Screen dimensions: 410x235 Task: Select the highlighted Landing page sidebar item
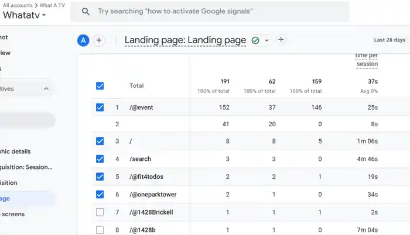pyautogui.click(x=27, y=198)
